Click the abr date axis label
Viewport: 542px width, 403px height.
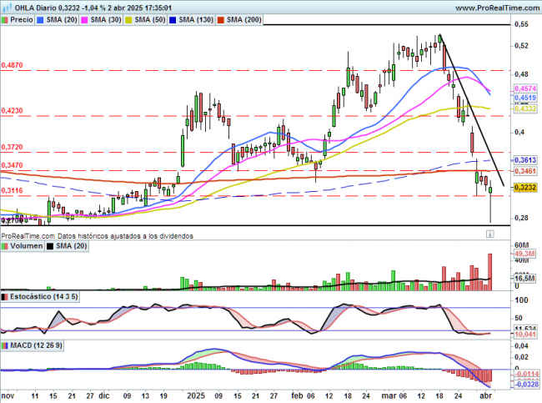[485, 395]
